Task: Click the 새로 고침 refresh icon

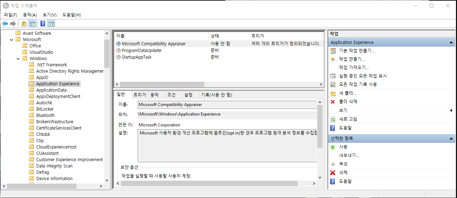Action: tap(333, 119)
